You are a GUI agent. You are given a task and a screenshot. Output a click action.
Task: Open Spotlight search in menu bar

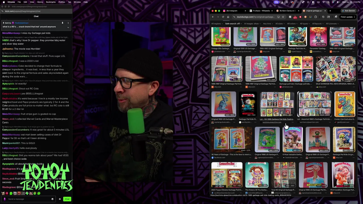[x=329, y=2]
